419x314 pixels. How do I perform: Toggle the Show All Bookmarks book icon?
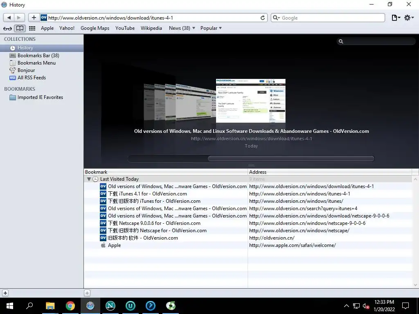point(20,28)
